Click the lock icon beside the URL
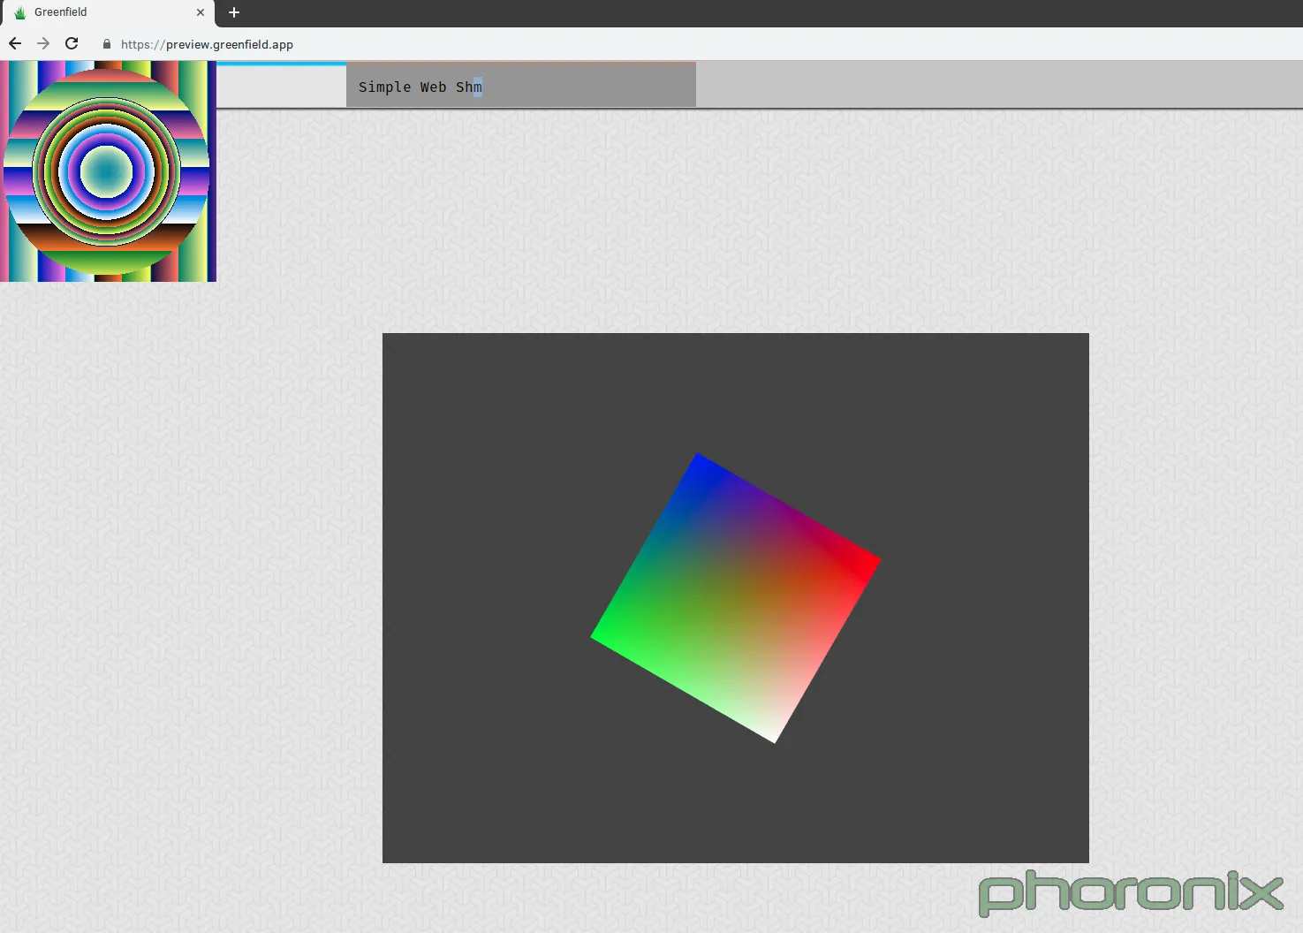Screen dimensions: 1303x933 pyautogui.click(x=107, y=44)
